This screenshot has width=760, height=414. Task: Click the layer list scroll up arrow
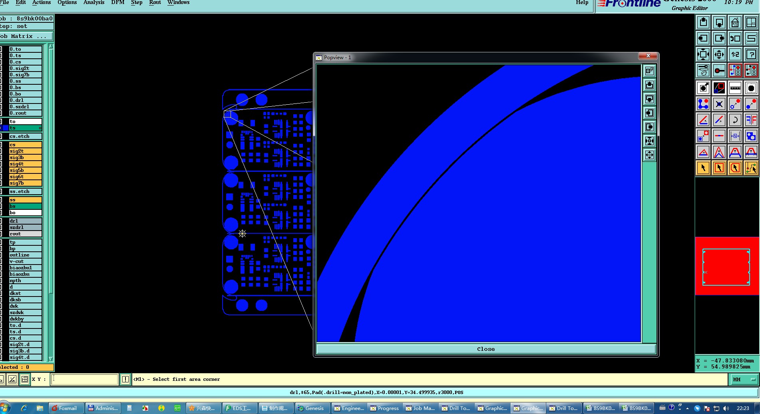(x=51, y=46)
